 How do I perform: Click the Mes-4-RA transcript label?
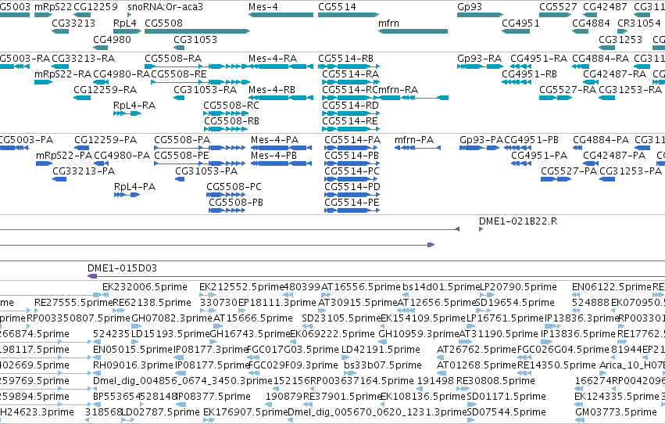[272, 59]
